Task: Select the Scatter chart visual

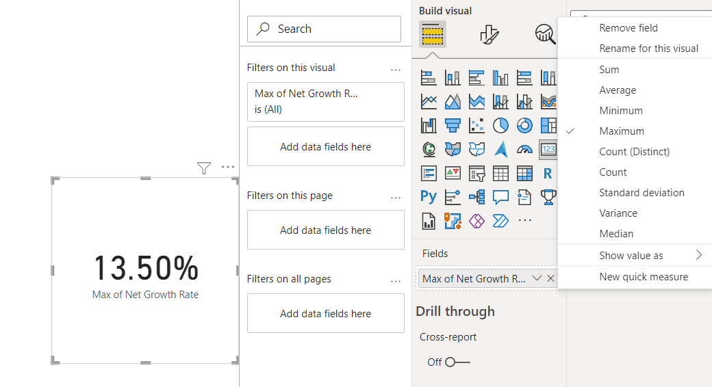Action: 476,126
